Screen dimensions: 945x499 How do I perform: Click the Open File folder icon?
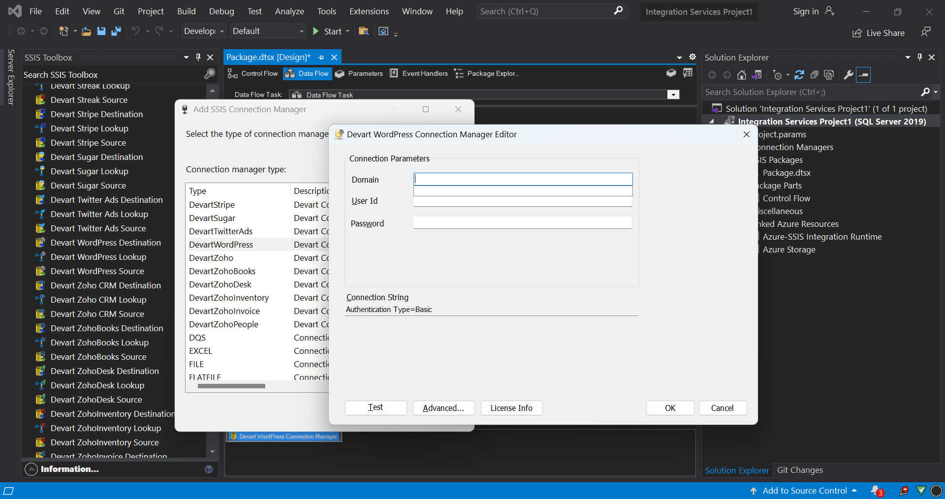pyautogui.click(x=86, y=31)
